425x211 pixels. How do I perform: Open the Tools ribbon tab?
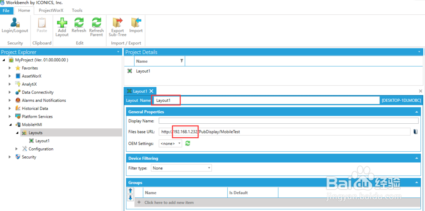coord(77,11)
